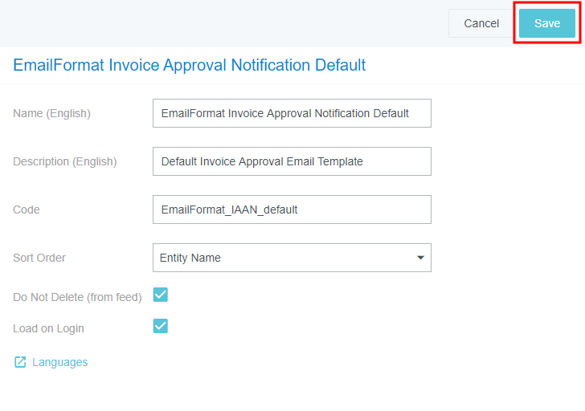Click into the Description (English) text field
This screenshot has height=411, width=585.
point(292,161)
